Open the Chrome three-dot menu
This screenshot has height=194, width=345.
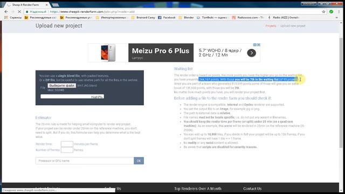[x=339, y=12]
